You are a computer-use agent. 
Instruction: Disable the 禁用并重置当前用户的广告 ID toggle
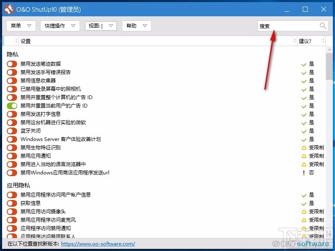11,106
